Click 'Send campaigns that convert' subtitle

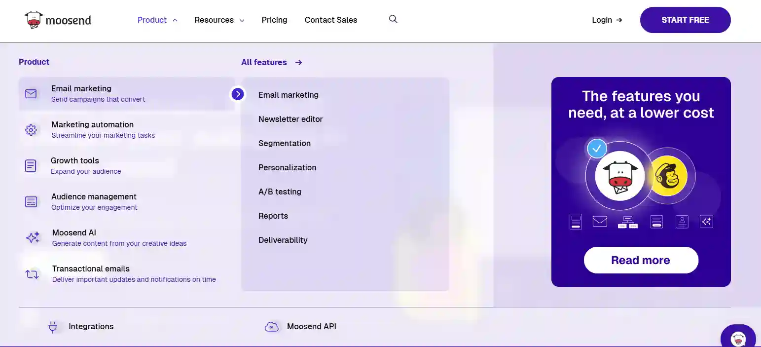[98, 99]
